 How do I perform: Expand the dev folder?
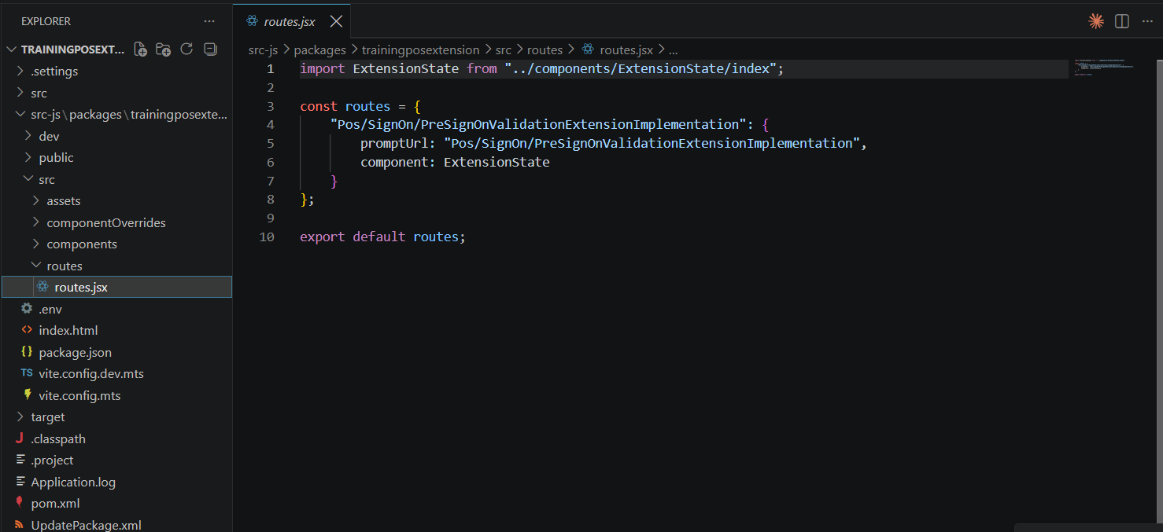(28, 136)
